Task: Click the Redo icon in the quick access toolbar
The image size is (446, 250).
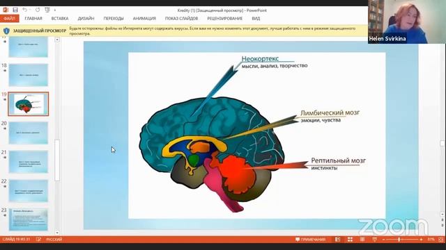Action: [38, 10]
